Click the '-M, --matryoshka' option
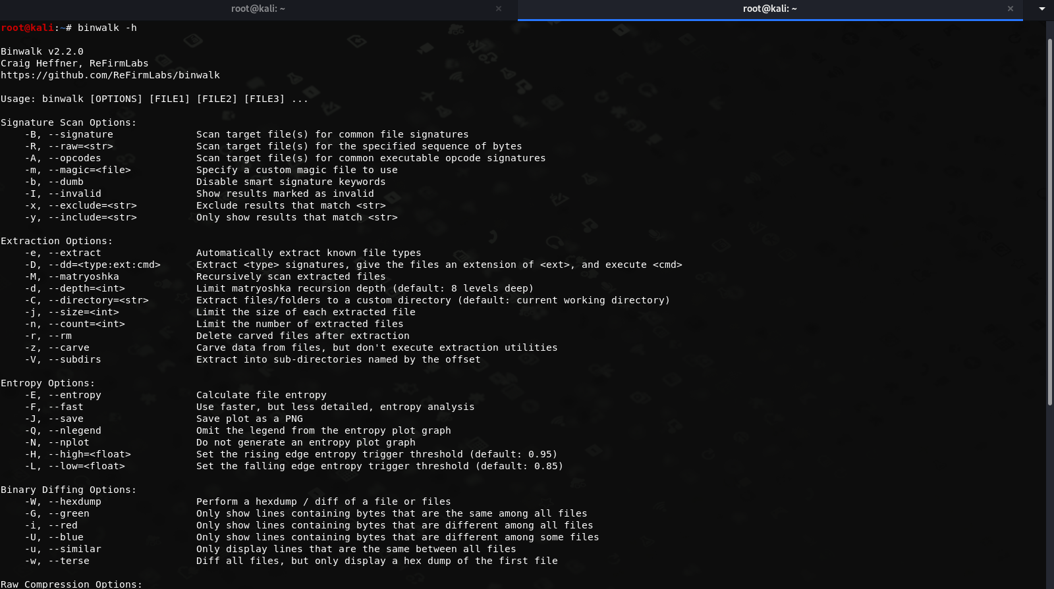The height and width of the screenshot is (589, 1054). (x=72, y=276)
